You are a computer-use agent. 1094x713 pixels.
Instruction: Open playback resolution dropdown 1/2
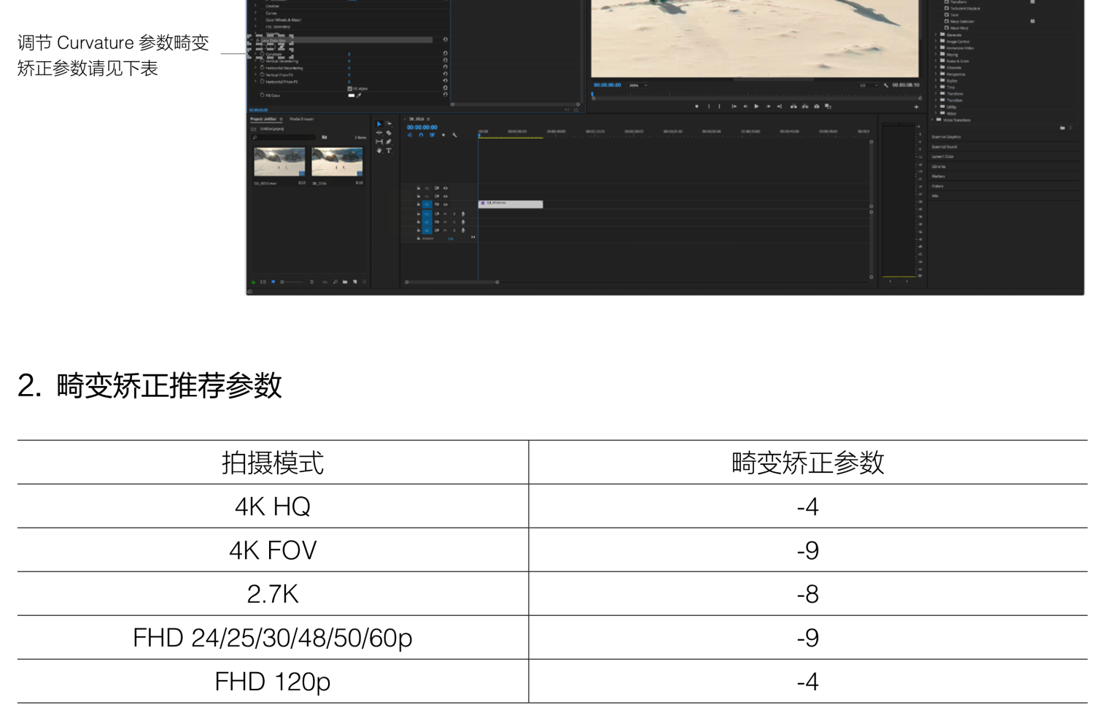click(x=869, y=85)
